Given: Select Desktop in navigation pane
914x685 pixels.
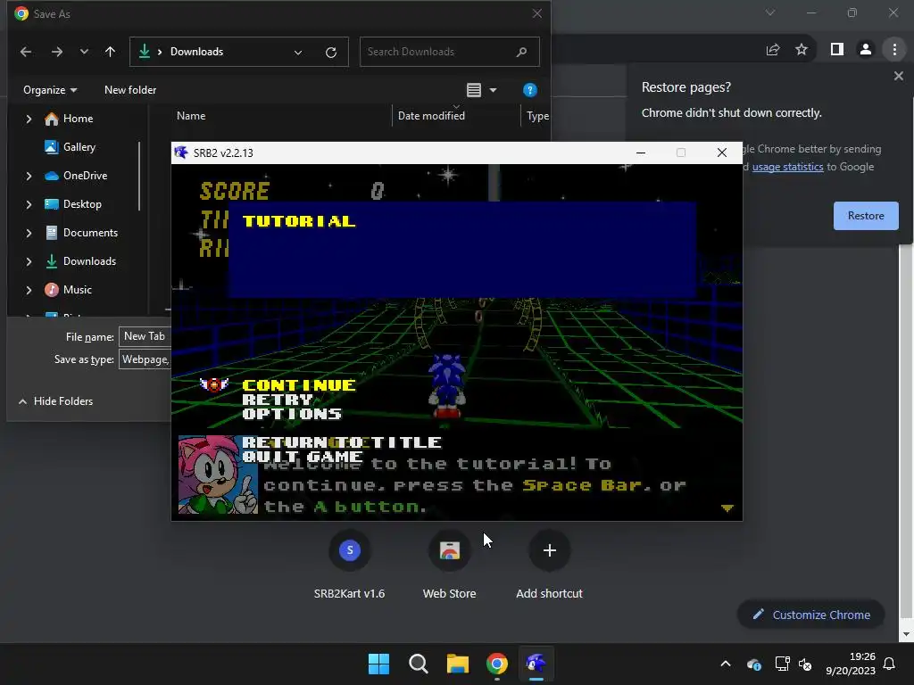Looking at the screenshot, I should point(82,204).
